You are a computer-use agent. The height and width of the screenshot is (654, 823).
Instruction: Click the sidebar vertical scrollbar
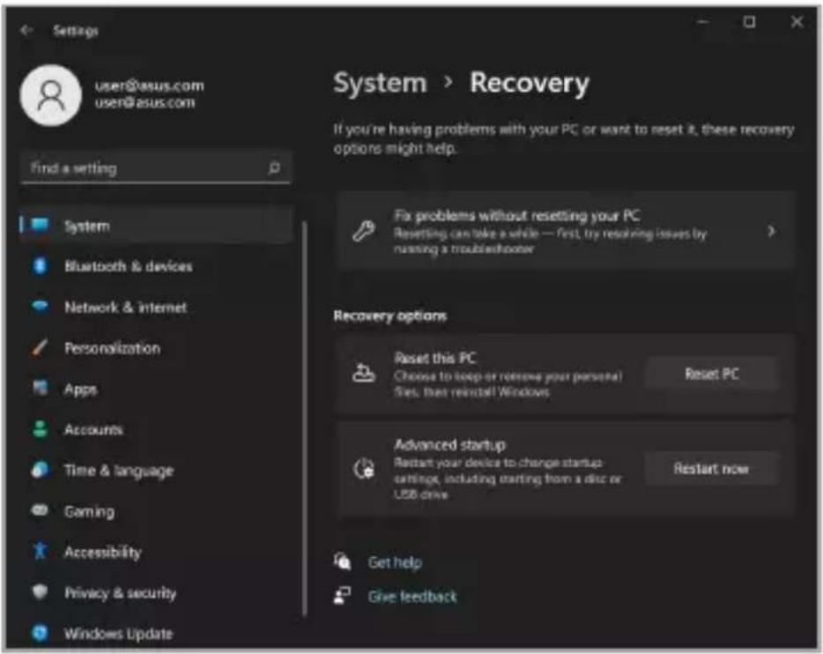304,419
